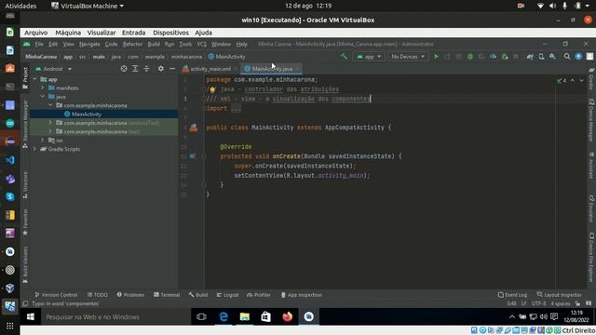Go to next highlighted error arrow
The height and width of the screenshot is (335, 596).
[581, 81]
